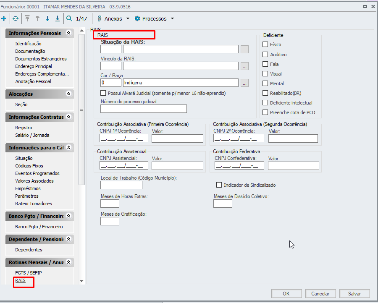Check the Mental checkbox
This screenshot has height=303, width=378.
click(x=265, y=84)
